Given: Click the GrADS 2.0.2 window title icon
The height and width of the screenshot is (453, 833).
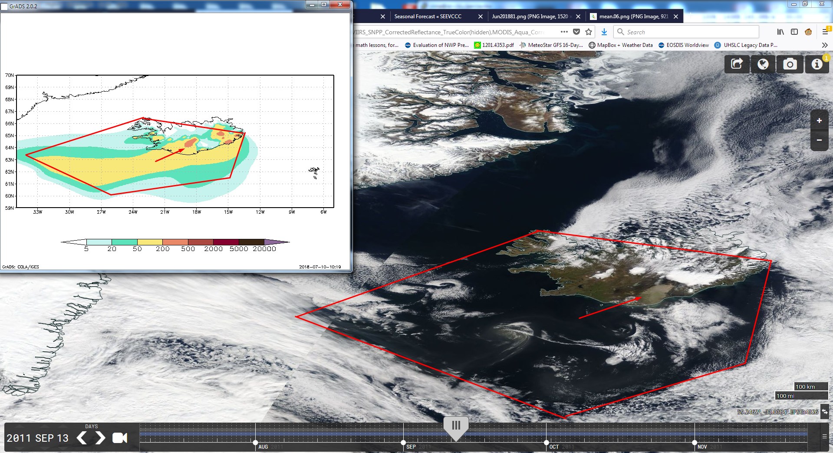Looking at the screenshot, I should point(5,7).
